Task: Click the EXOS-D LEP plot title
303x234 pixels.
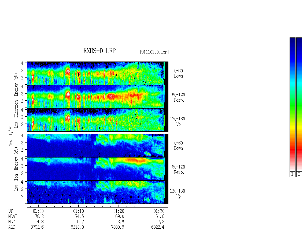Action: click(99, 51)
